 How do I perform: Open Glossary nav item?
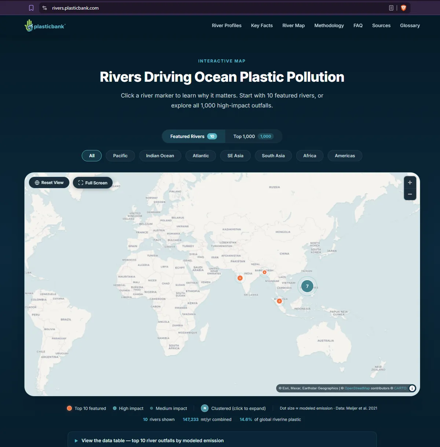[x=410, y=26]
